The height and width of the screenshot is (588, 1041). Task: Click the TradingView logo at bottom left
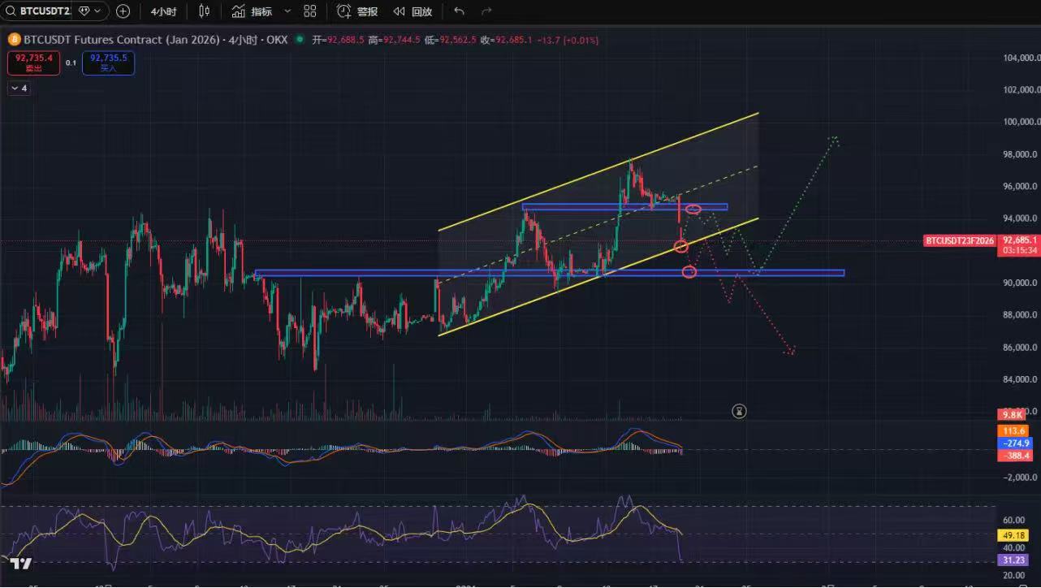[21, 564]
